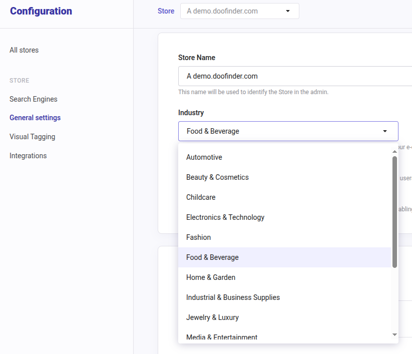
Task: Open All stores in sidebar
Action: point(24,50)
